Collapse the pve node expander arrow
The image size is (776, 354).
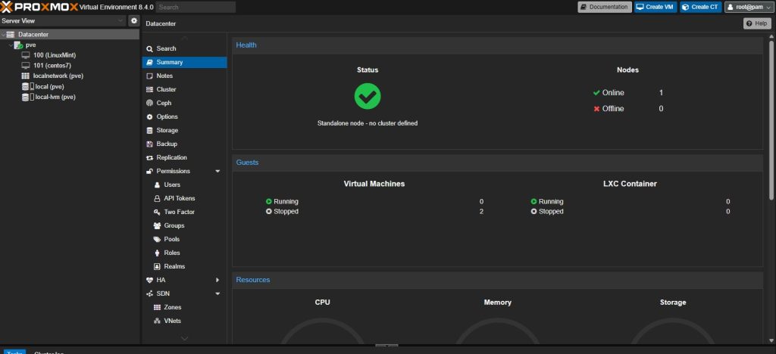[x=11, y=45]
